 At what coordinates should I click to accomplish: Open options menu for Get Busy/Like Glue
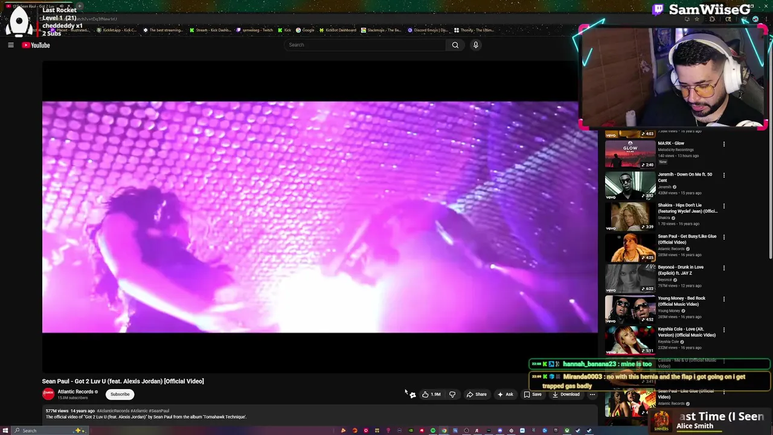[x=723, y=237]
